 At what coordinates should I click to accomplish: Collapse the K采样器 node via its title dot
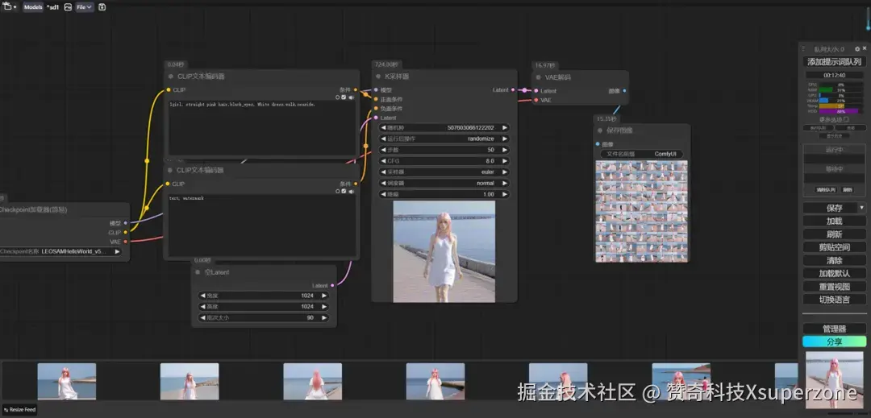pos(378,77)
